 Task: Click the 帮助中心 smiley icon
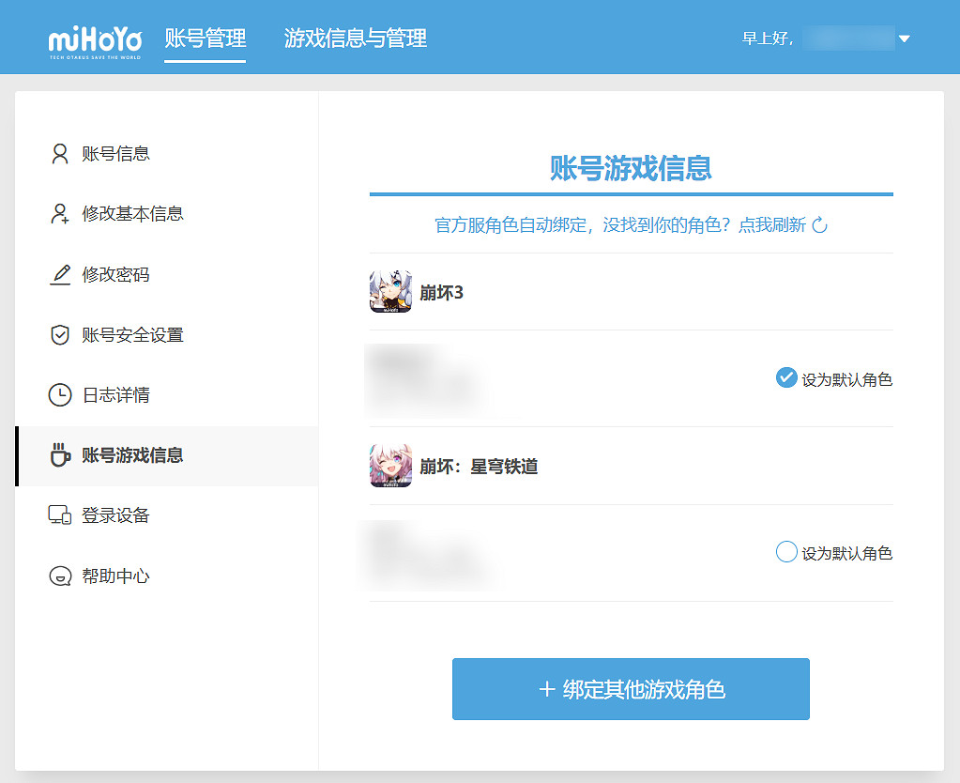[60, 576]
